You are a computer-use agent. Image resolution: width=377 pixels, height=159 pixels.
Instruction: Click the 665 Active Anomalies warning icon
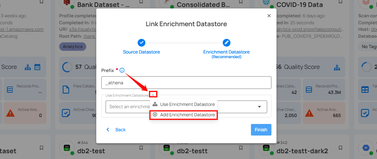pyautogui.click(x=309, y=113)
